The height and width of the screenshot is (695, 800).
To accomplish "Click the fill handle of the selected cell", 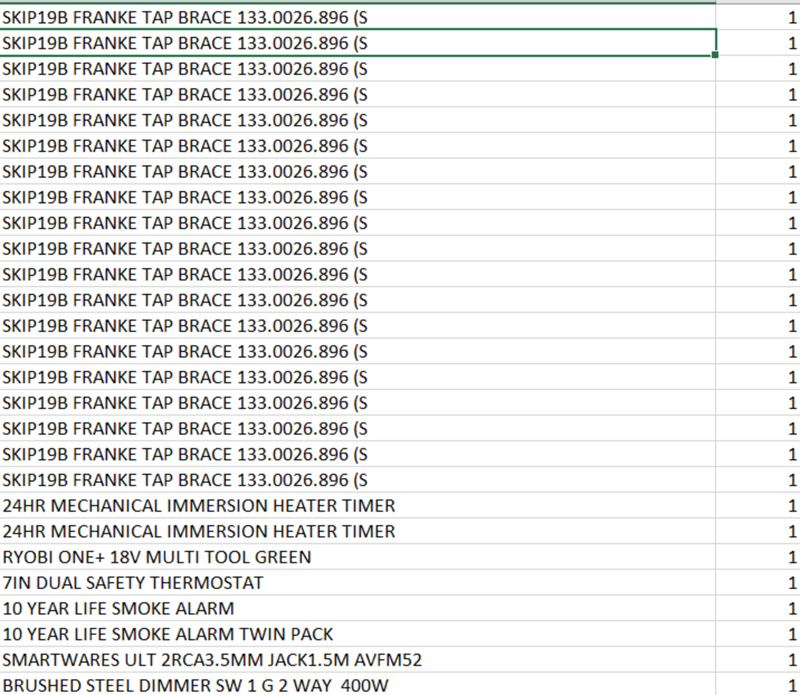I will click(x=715, y=55).
